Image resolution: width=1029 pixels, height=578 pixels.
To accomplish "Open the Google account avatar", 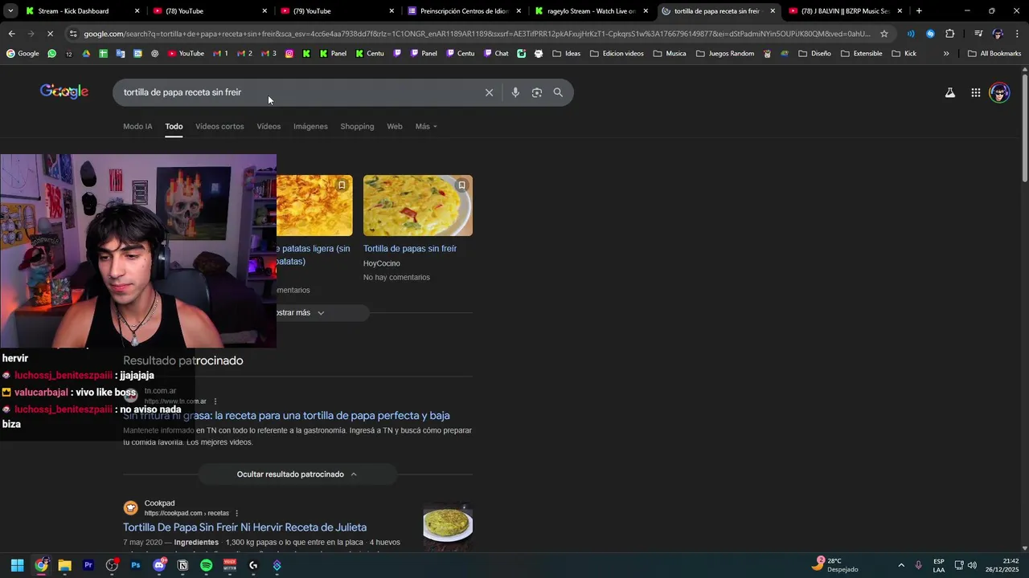I will point(999,92).
